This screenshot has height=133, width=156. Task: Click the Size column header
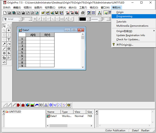pyautogui.click(x=90, y=112)
